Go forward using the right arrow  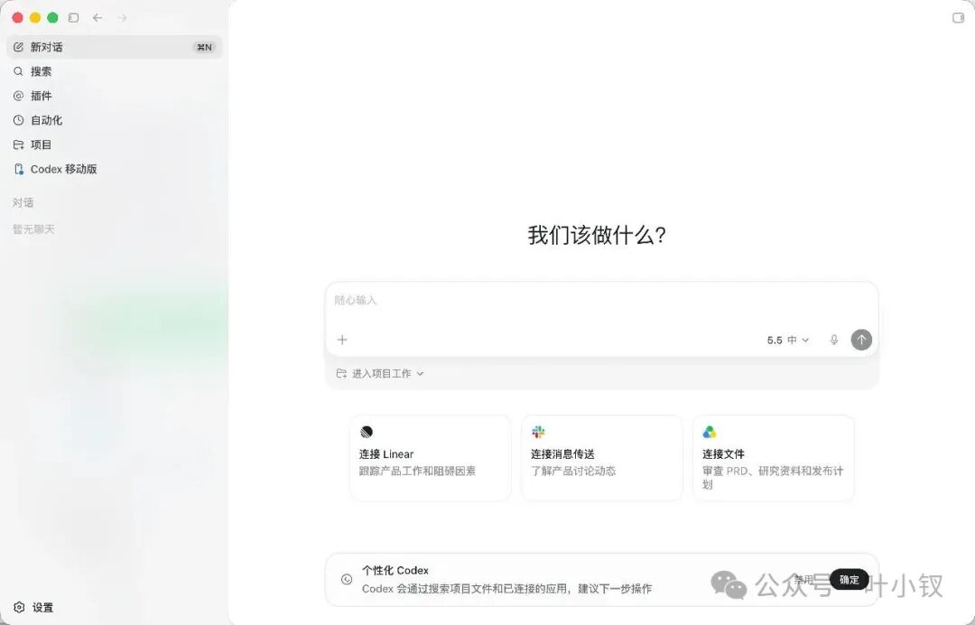coord(122,18)
